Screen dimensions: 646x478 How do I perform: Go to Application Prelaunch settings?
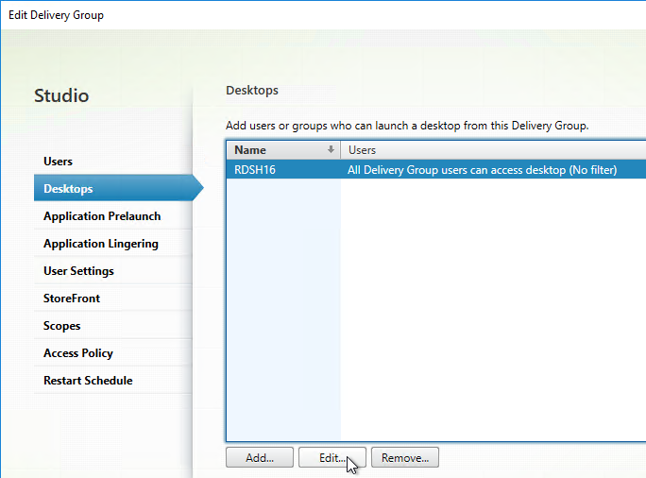(102, 216)
